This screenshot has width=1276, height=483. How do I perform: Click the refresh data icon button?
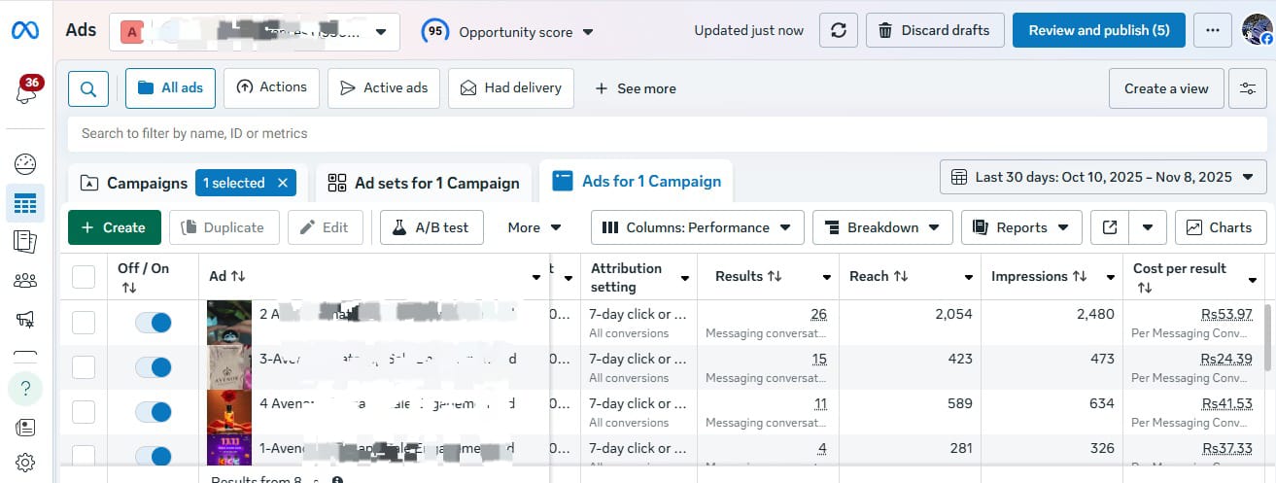(838, 30)
